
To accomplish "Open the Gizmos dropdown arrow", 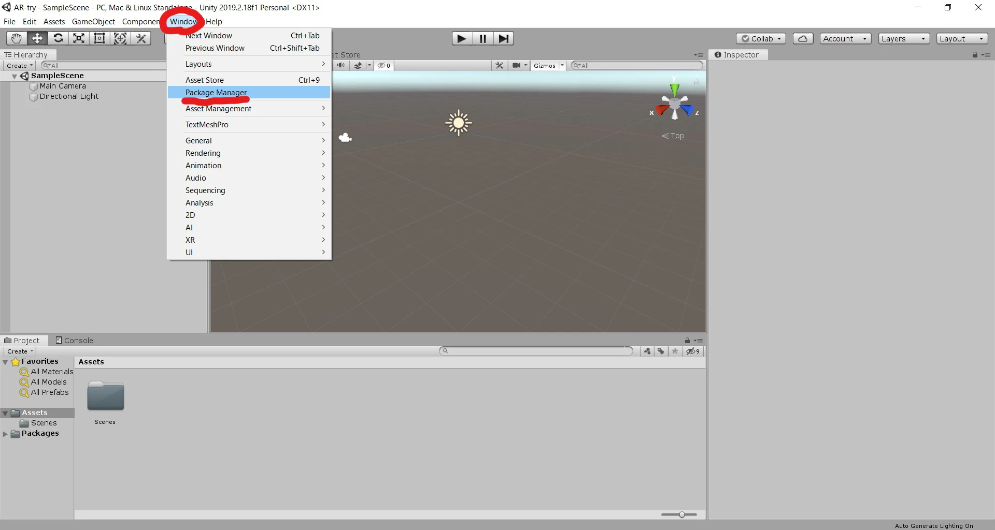I will click(562, 66).
